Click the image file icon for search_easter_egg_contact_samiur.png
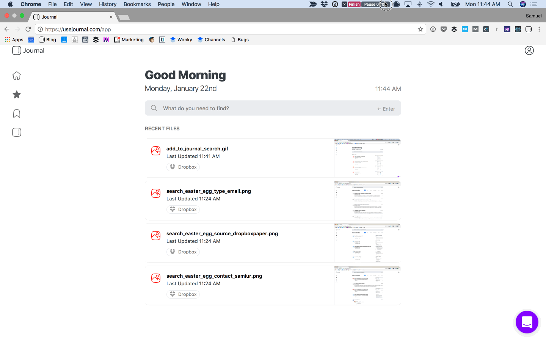546x341 pixels. pyautogui.click(x=156, y=278)
